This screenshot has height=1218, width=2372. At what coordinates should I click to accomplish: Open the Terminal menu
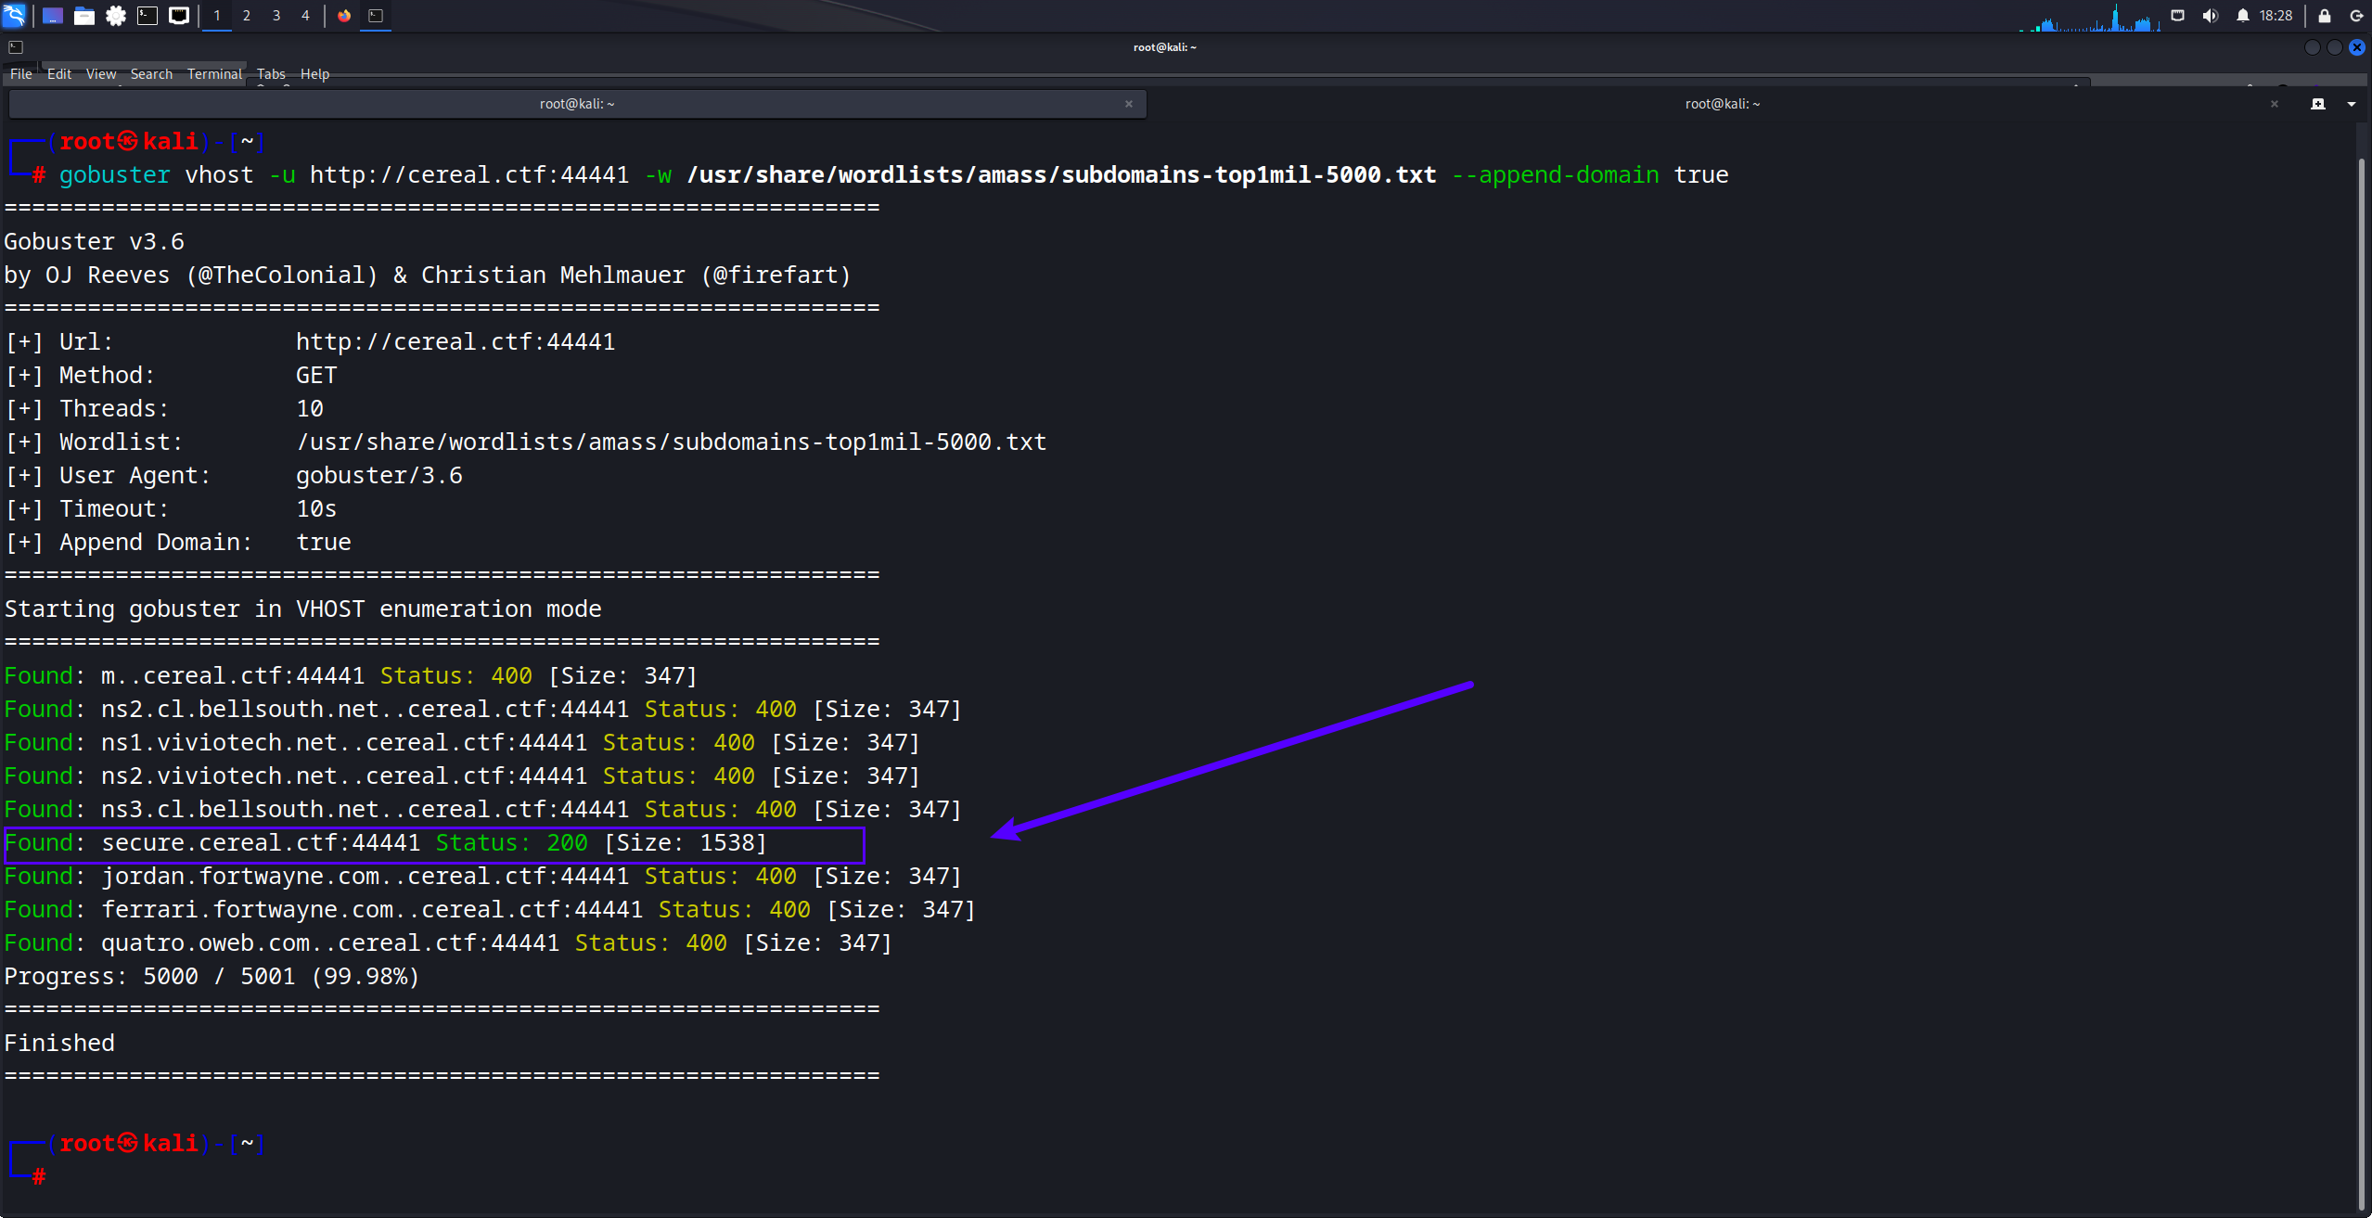[214, 74]
